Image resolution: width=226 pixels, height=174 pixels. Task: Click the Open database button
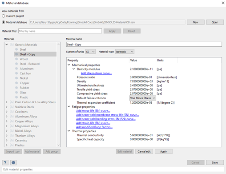(215, 22)
